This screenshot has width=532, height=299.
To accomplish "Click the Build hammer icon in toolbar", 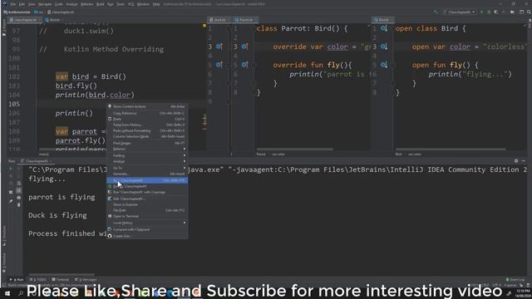I will (x=436, y=12).
